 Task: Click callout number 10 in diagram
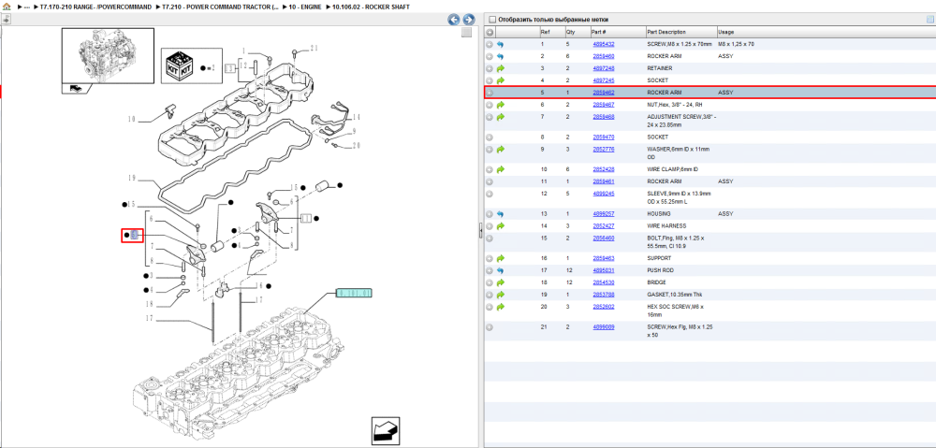click(x=132, y=120)
